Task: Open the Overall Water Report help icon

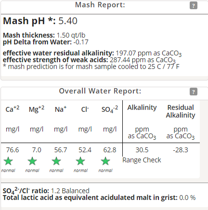Action: tap(194, 92)
